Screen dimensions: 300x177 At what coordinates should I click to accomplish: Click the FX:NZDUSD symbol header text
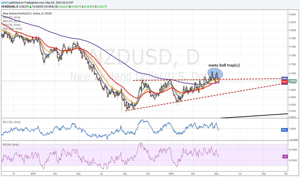pyautogui.click(x=10, y=6)
